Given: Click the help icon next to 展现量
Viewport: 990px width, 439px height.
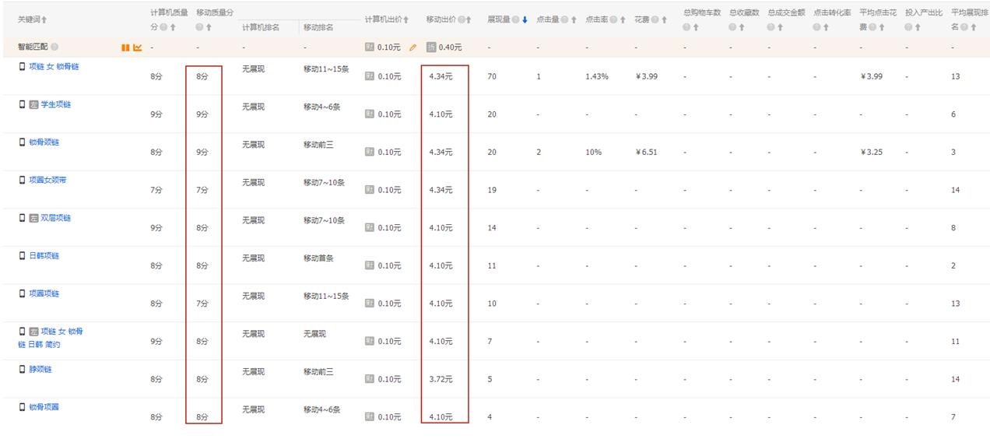Looking at the screenshot, I should point(515,19).
